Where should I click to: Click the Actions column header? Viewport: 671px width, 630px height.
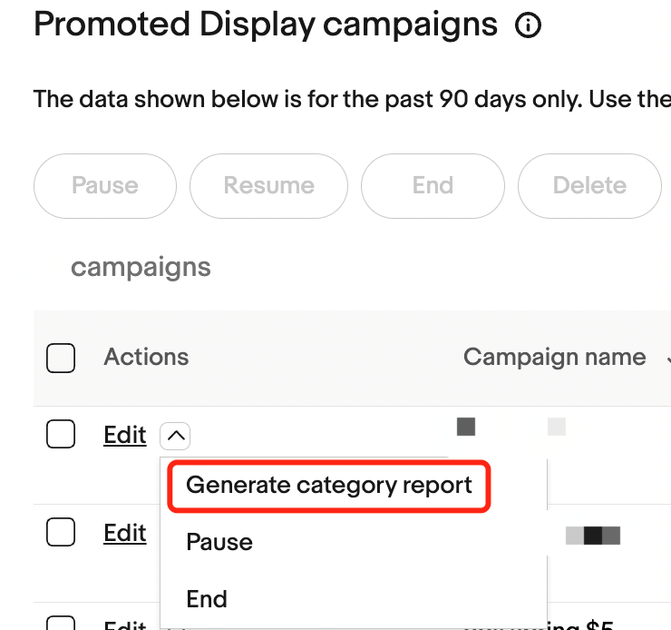tap(146, 358)
